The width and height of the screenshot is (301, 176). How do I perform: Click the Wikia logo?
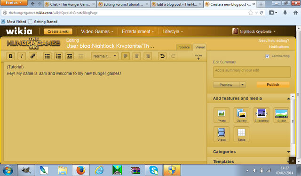coord(19,31)
